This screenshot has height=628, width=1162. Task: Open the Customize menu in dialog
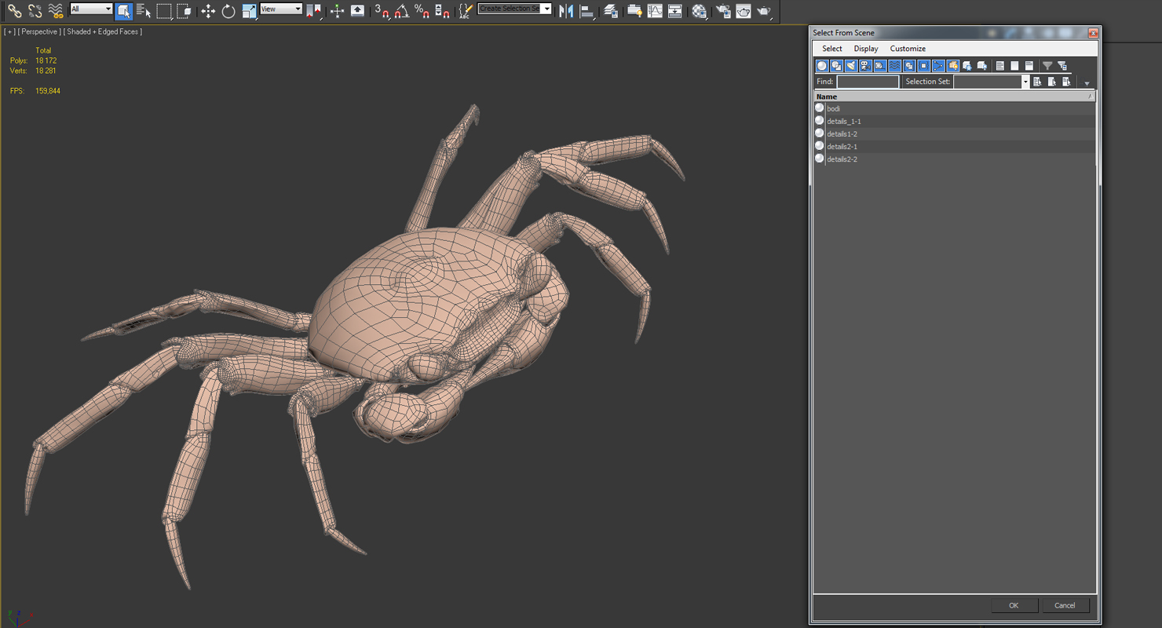tap(907, 49)
